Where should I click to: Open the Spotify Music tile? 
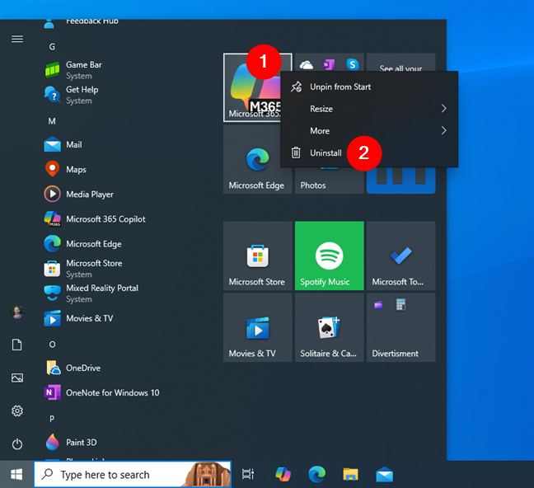[x=330, y=256]
